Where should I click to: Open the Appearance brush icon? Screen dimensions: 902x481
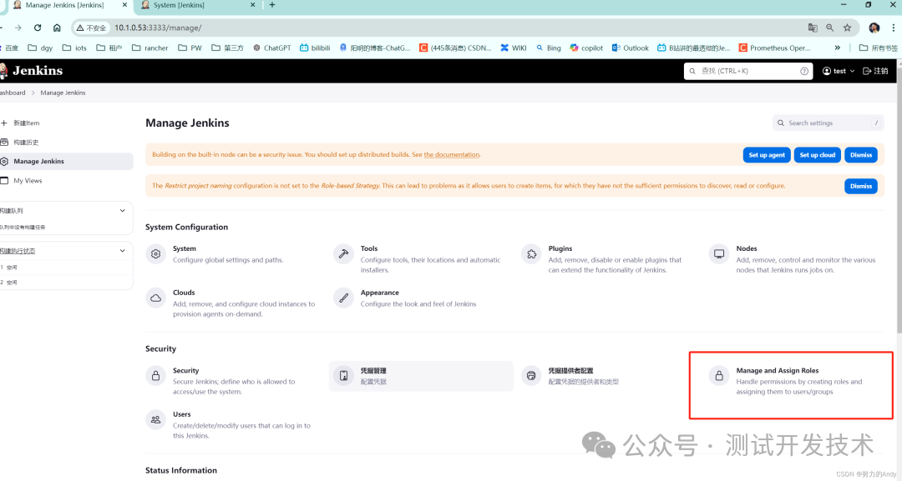tap(343, 298)
